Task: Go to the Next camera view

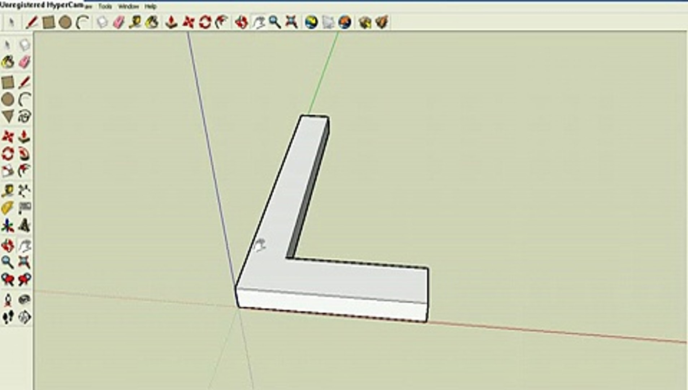Action: [x=24, y=279]
